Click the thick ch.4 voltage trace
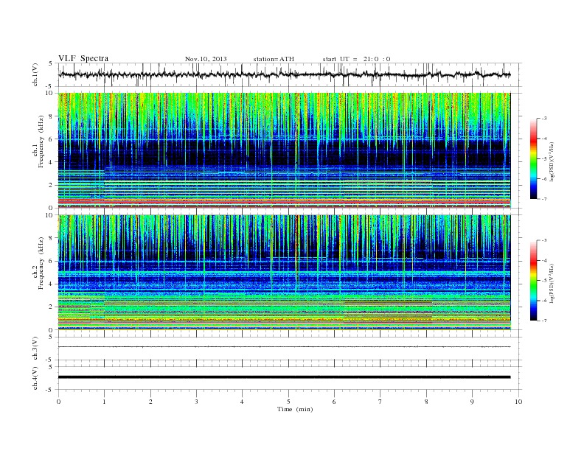Screen dimensions: 584x451 coord(284,377)
